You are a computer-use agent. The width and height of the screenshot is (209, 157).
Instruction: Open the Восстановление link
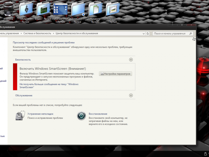(98, 114)
